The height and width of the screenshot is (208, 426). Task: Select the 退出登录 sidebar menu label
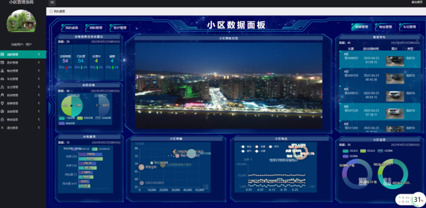12,128
